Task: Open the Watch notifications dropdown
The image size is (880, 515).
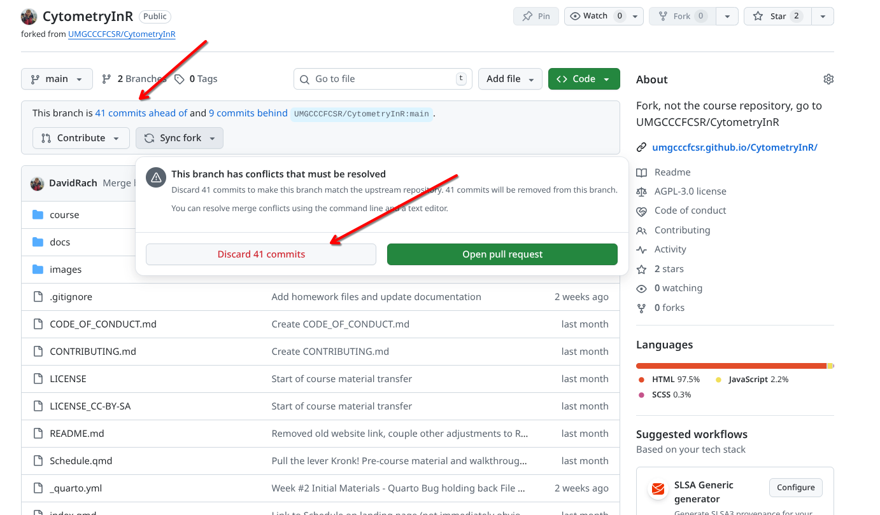Action: [x=603, y=17]
